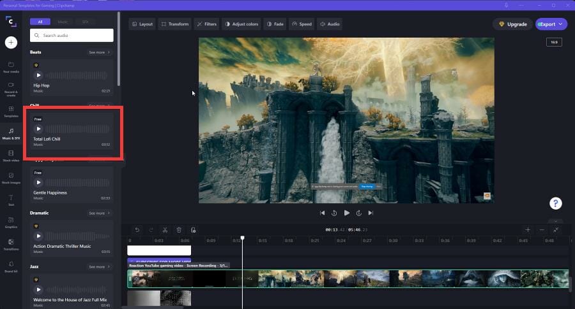The image size is (575, 309).
Task: Split the clip with the scissors tool
Action: (x=165, y=230)
